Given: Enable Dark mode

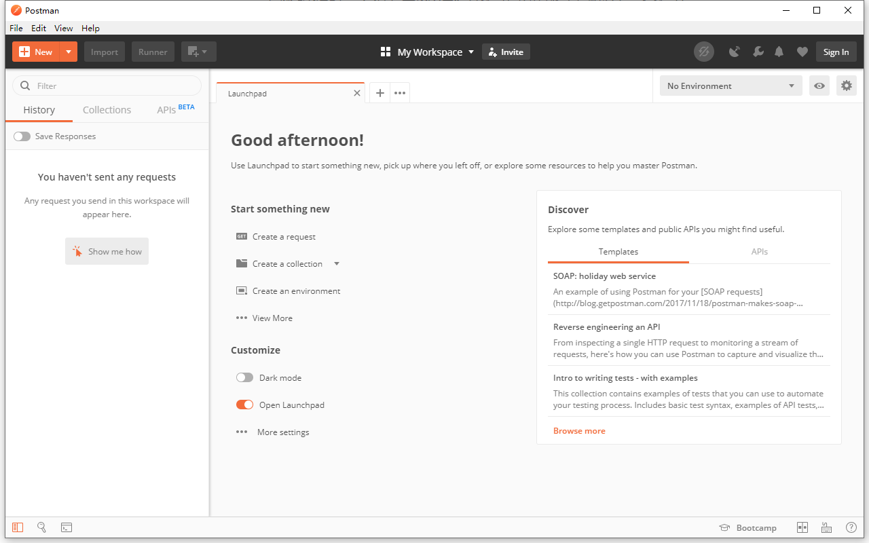Looking at the screenshot, I should pyautogui.click(x=244, y=377).
